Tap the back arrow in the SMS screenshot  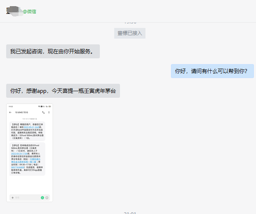tap(10, 112)
